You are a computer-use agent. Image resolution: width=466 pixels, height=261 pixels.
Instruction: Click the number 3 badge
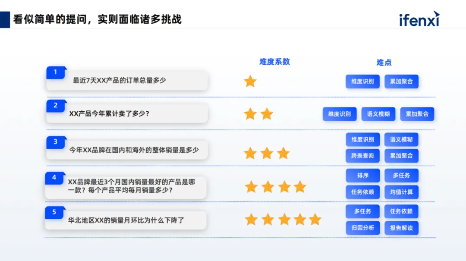click(x=56, y=142)
